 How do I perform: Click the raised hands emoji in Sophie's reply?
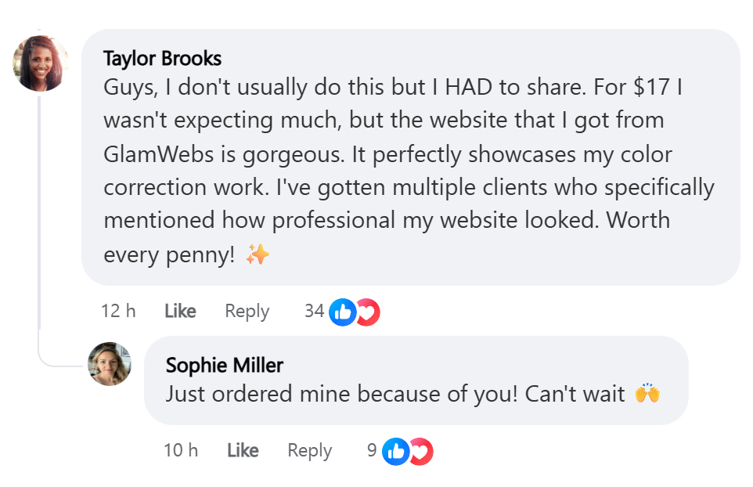tap(647, 393)
